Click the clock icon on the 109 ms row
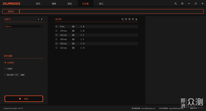The height and width of the screenshot is (111, 206). pos(56,39)
